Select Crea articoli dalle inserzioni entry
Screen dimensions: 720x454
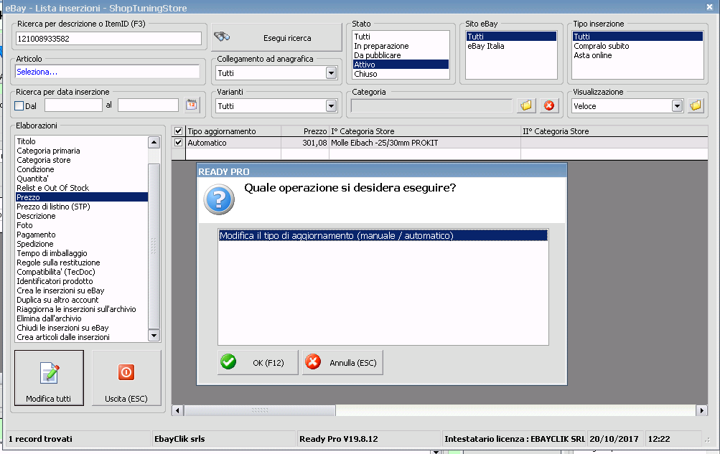point(81,337)
